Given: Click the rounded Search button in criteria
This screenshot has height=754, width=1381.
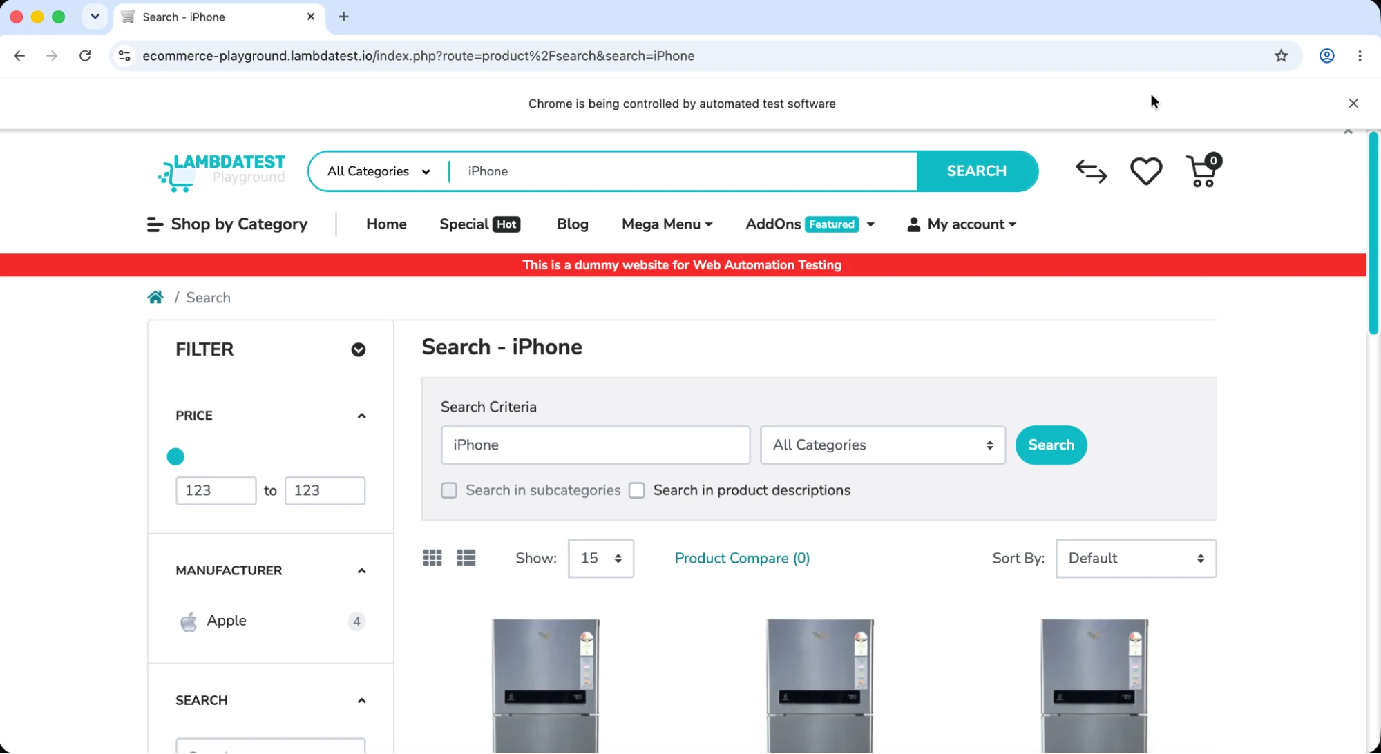Looking at the screenshot, I should pos(1051,445).
